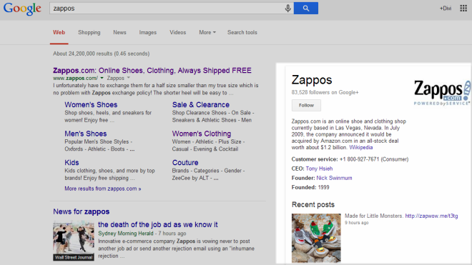Expand the More dropdown menu
Screen dimensions: 472x265
(207, 32)
